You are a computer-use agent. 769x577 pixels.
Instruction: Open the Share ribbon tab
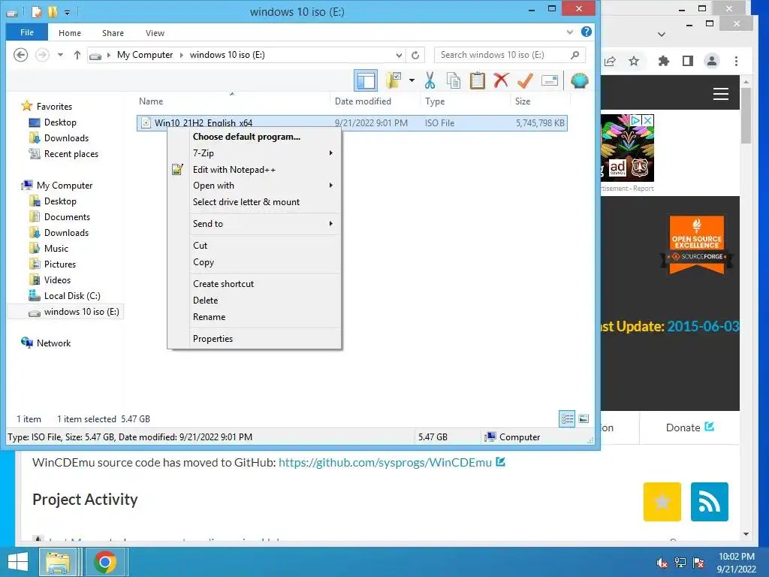[113, 33]
